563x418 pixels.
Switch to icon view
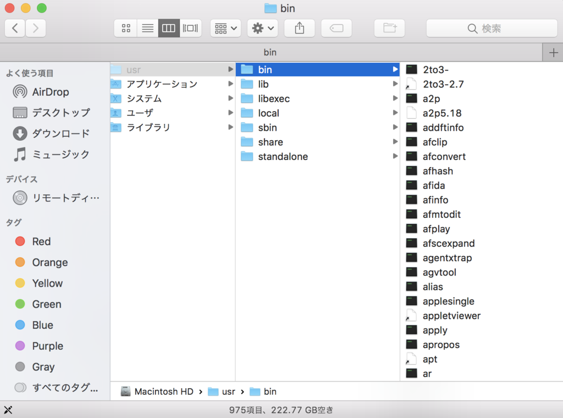tap(126, 28)
